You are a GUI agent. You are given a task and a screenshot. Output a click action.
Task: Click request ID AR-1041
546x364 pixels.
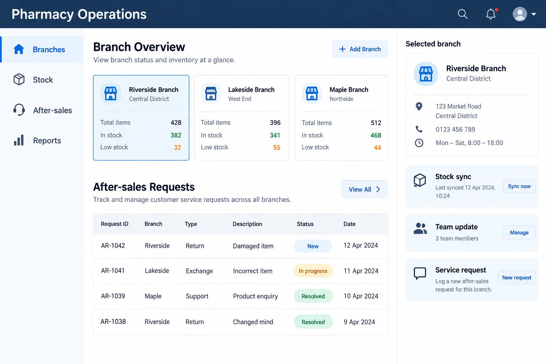tap(113, 271)
